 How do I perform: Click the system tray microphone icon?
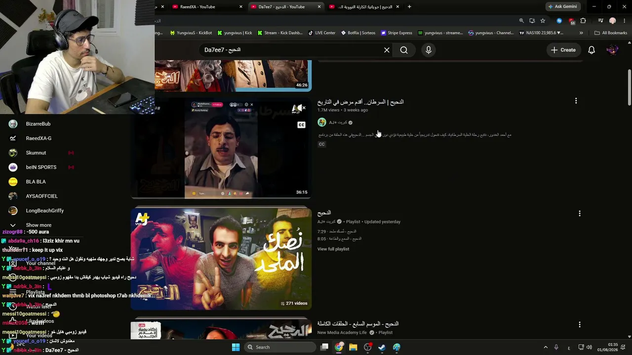[x=556, y=347]
